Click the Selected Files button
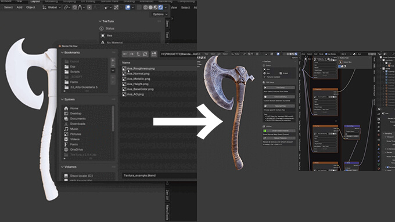This screenshot has width=395, height=222. click(x=279, y=106)
